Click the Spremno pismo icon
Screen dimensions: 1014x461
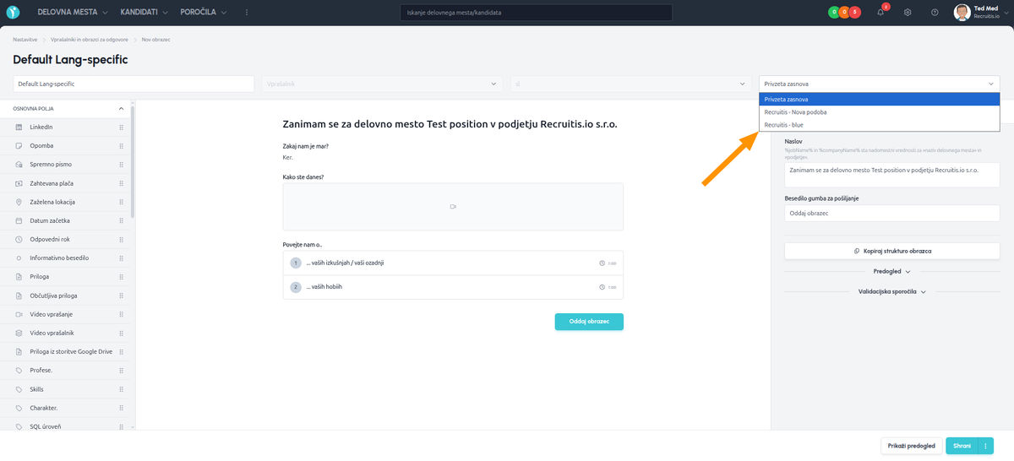point(19,164)
